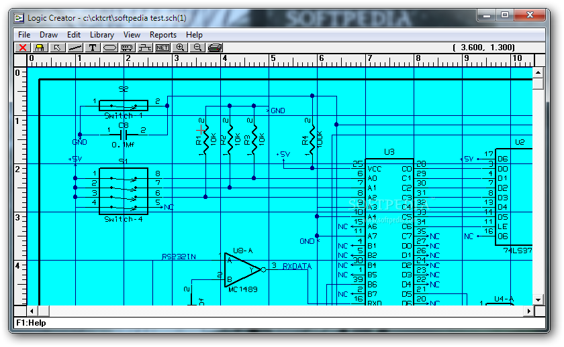564x347 pixels.
Task: Click the U2 chip reference label
Action: [x=520, y=142]
